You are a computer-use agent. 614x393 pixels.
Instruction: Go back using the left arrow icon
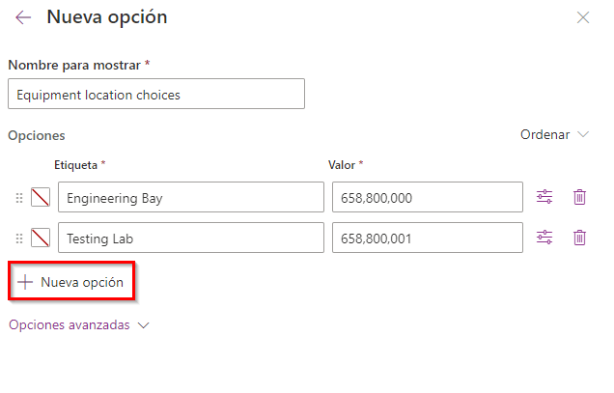[23, 17]
